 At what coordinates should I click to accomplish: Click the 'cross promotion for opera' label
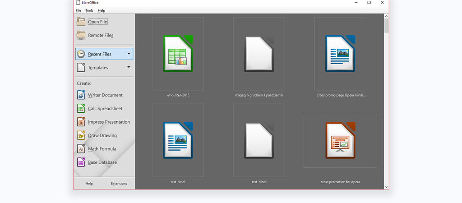tap(340, 182)
